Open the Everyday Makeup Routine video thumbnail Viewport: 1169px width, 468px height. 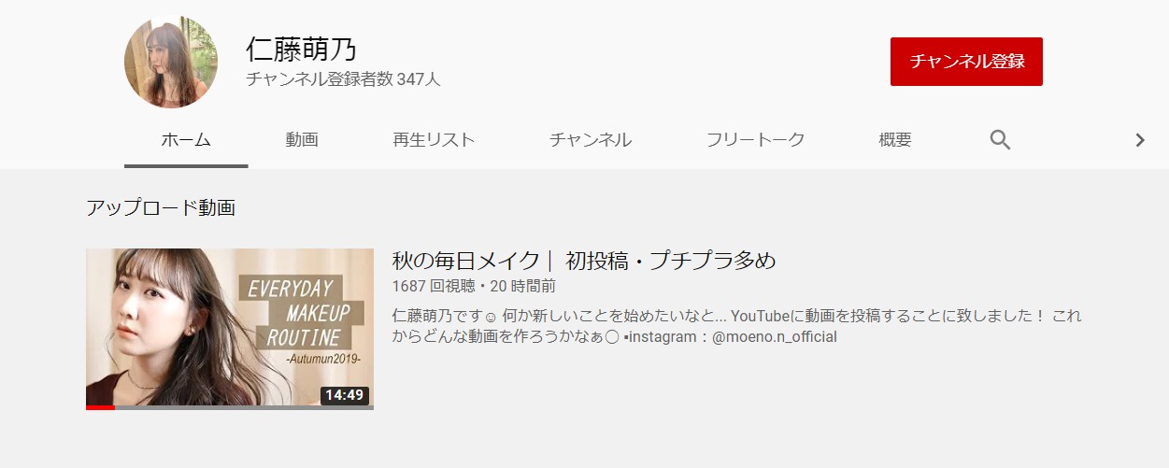pos(230,329)
